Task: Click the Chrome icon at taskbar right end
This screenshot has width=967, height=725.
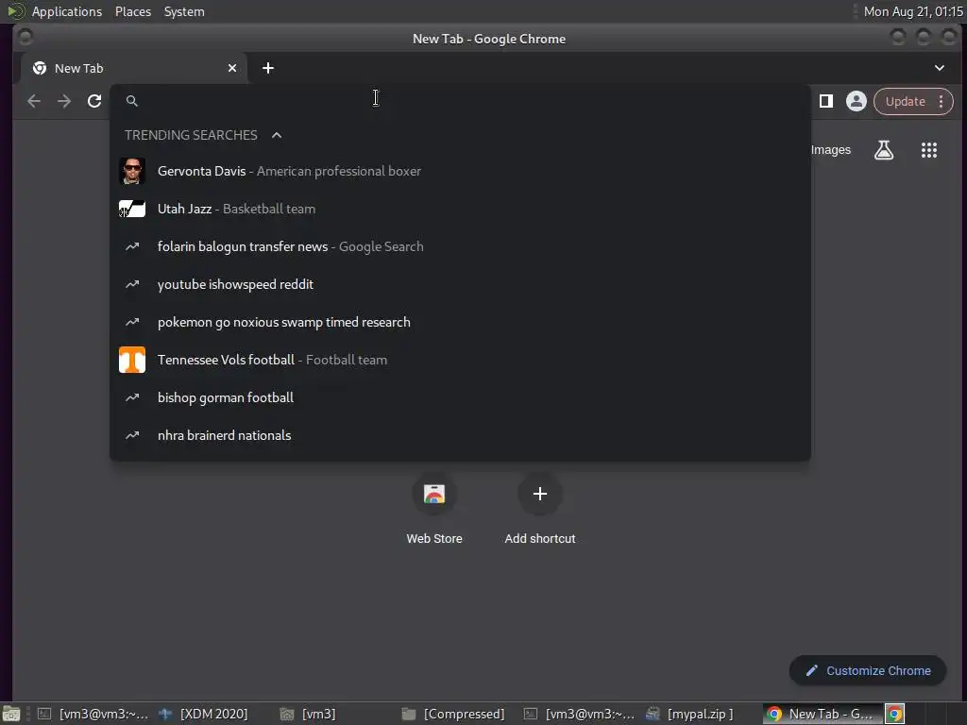Action: click(x=895, y=714)
